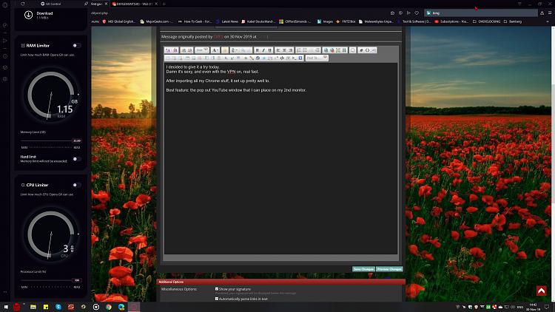This screenshot has height=312, width=555.
Task: Open the How-To Geek bookmark
Action: (195, 21)
